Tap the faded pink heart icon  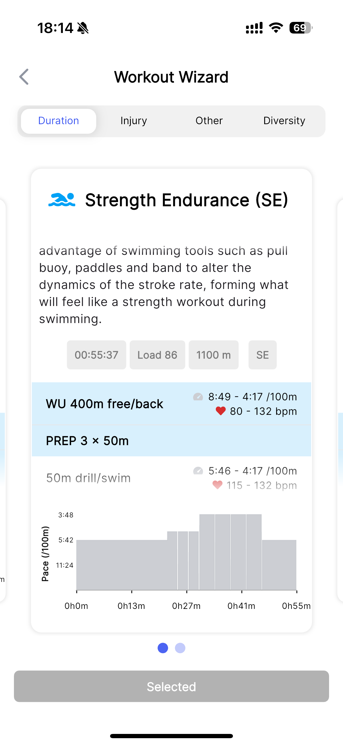coord(217,485)
